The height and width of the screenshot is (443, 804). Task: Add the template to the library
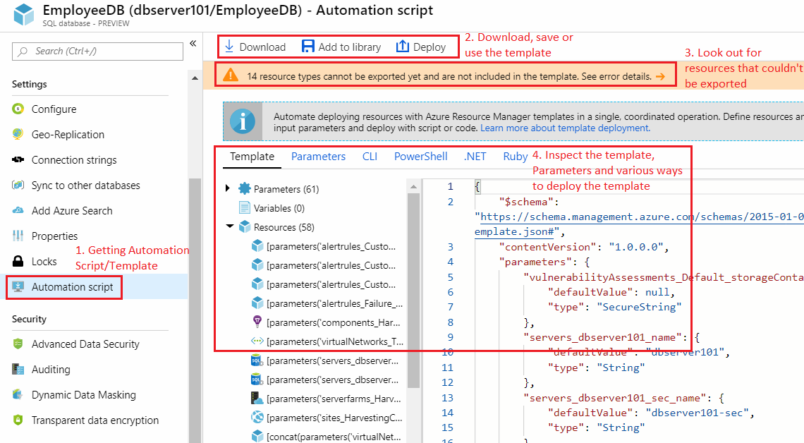tap(341, 47)
